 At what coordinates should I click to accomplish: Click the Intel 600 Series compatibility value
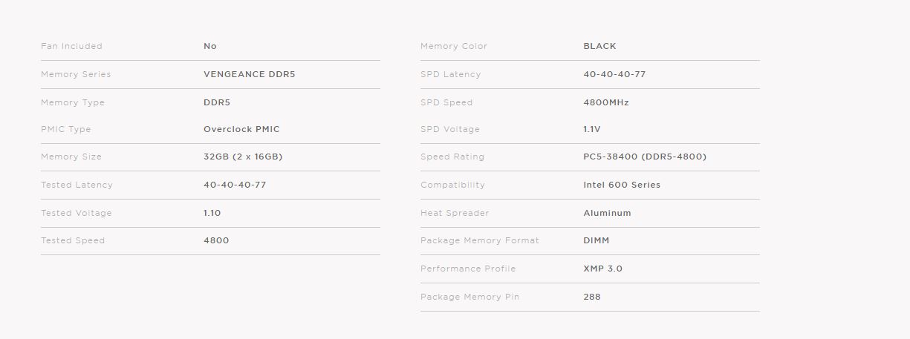(622, 185)
